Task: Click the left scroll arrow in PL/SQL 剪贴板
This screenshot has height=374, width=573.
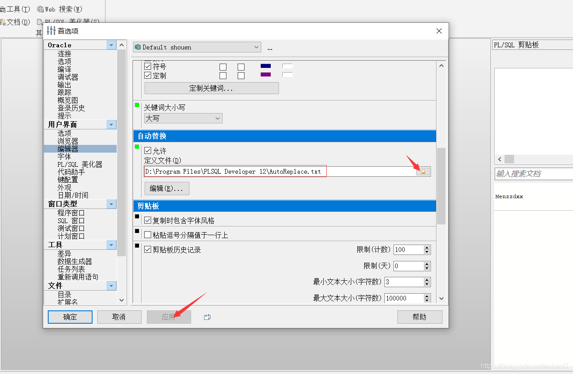Action: (500, 159)
